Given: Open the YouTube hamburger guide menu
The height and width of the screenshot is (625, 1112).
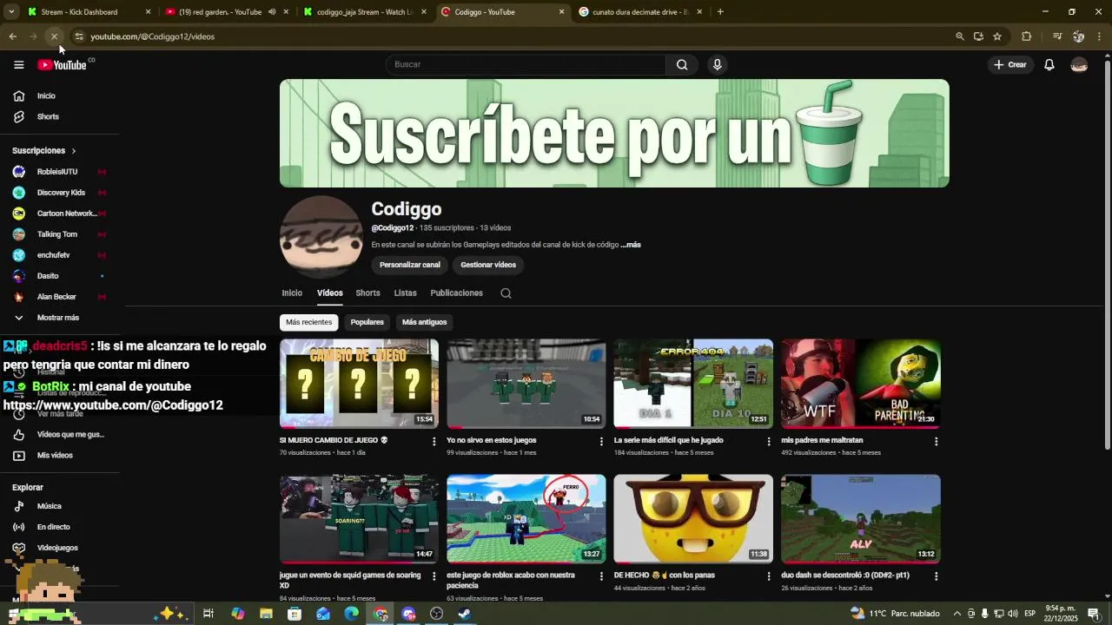Looking at the screenshot, I should click(18, 65).
